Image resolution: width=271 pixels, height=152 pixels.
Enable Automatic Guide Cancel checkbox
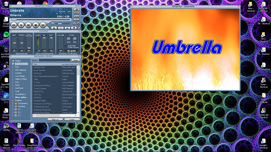click(x=66, y=46)
